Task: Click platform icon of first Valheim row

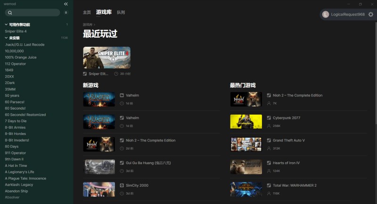Action: point(122,95)
